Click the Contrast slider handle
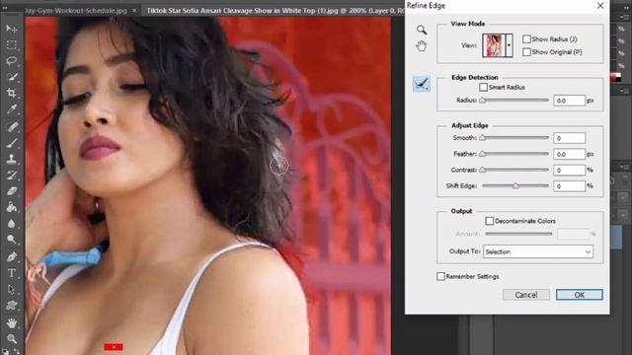This screenshot has height=355, width=632. click(483, 170)
